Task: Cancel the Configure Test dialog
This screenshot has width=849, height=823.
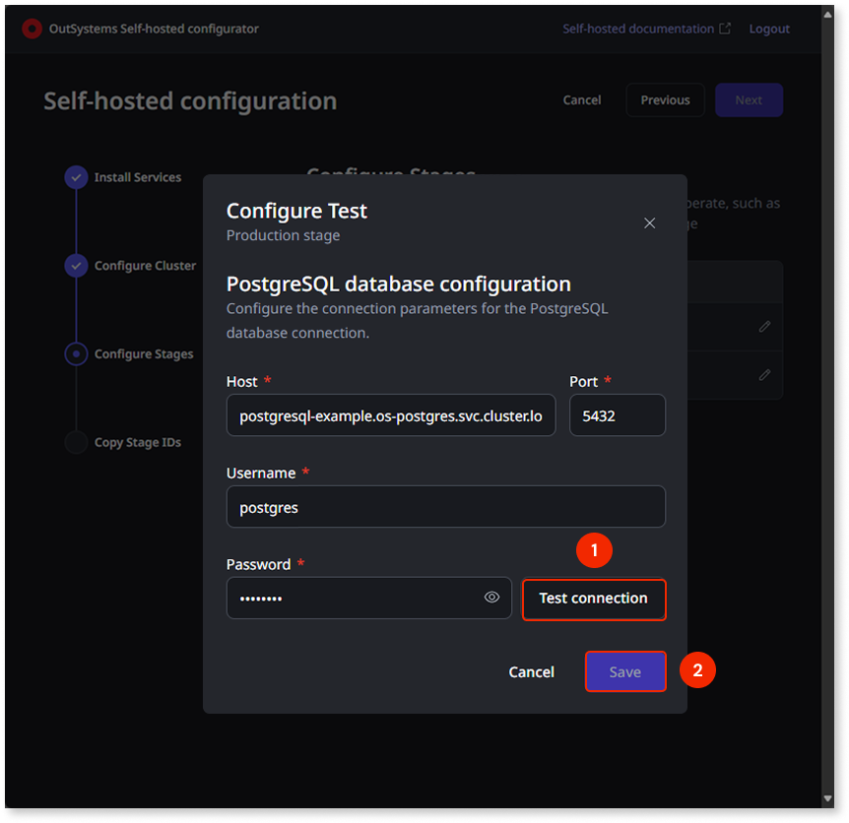Action: click(x=531, y=672)
